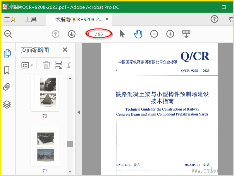
Task: Click the thumbnail scrollbar up arrow
Action: click(x=70, y=79)
